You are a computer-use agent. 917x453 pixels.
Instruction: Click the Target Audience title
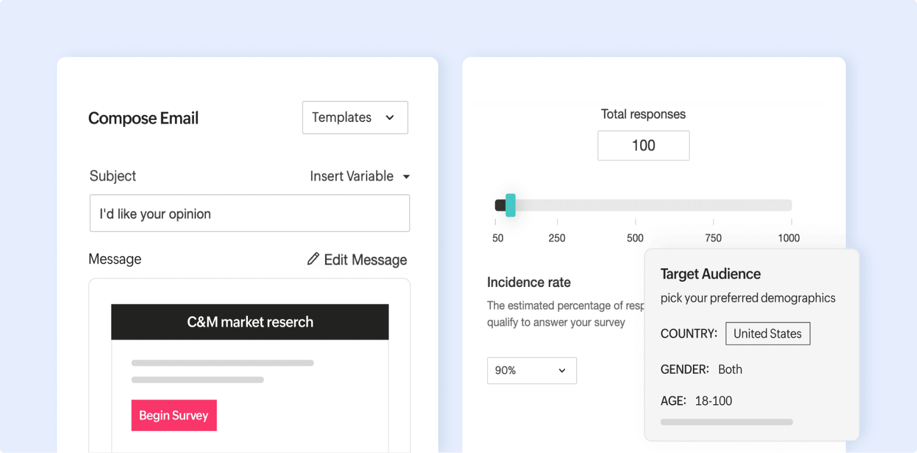[x=710, y=274]
